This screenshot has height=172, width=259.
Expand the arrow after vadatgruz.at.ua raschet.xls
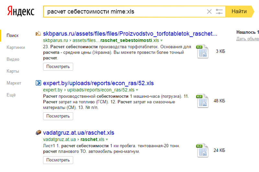(x=107, y=140)
